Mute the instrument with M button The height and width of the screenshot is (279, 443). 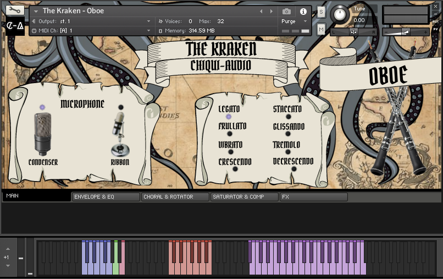(321, 29)
